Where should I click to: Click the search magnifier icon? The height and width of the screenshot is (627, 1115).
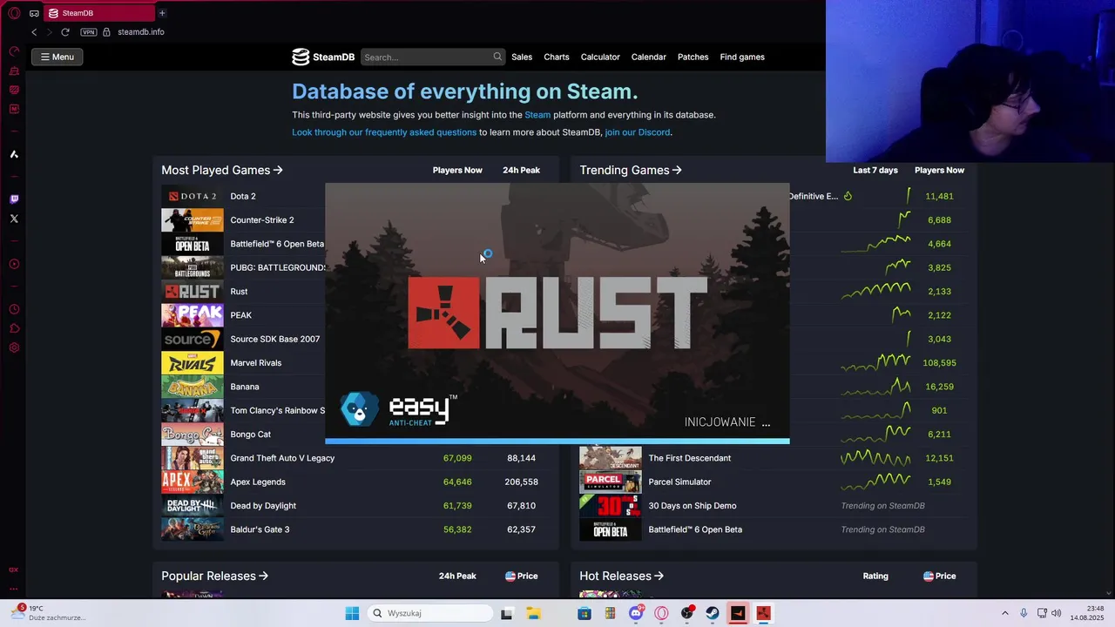click(497, 57)
